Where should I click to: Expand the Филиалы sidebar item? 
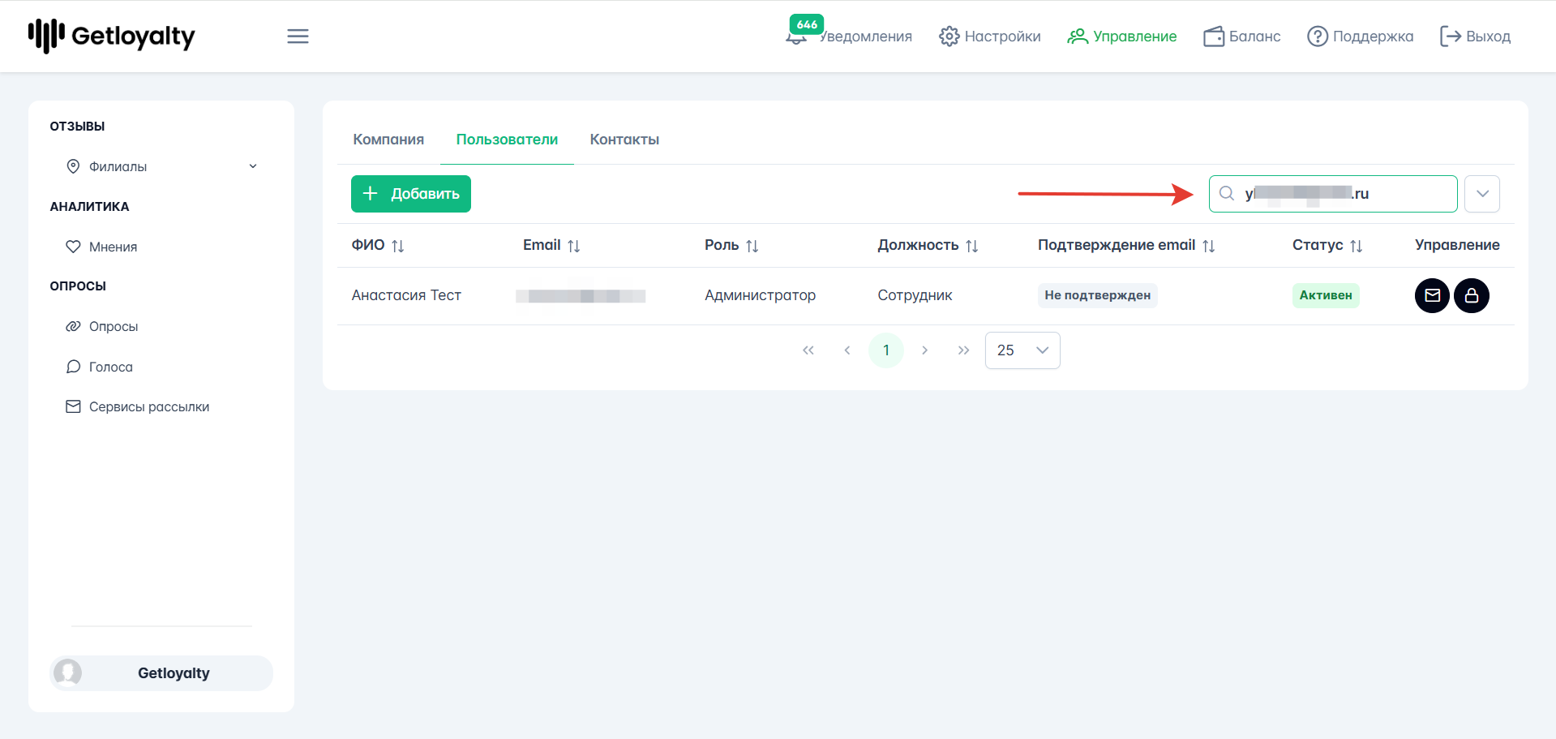coord(161,166)
